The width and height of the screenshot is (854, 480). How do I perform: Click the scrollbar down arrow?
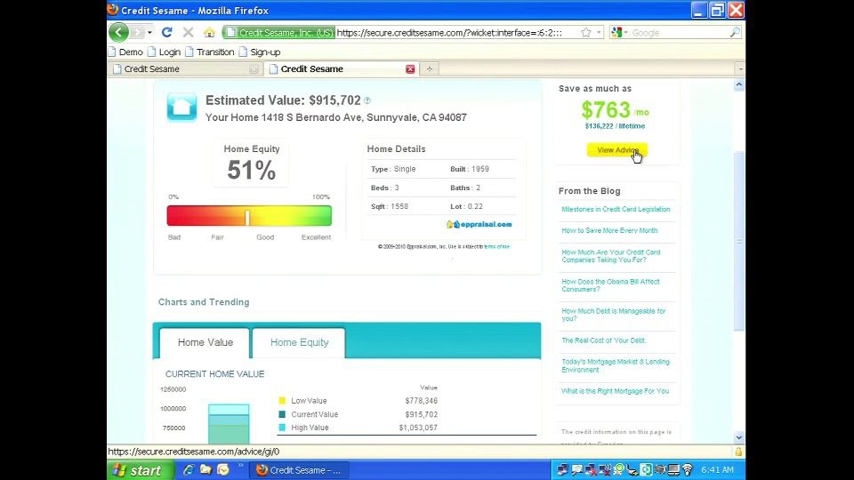(738, 437)
